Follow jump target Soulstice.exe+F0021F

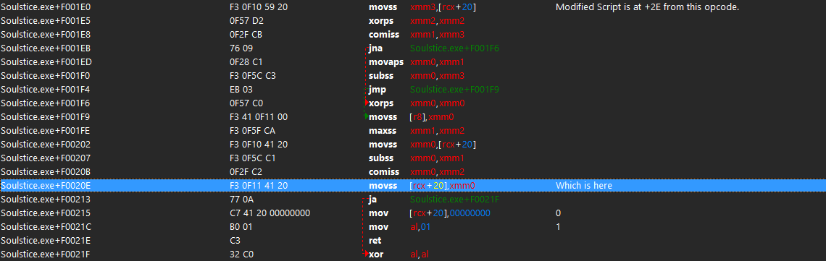click(x=454, y=199)
